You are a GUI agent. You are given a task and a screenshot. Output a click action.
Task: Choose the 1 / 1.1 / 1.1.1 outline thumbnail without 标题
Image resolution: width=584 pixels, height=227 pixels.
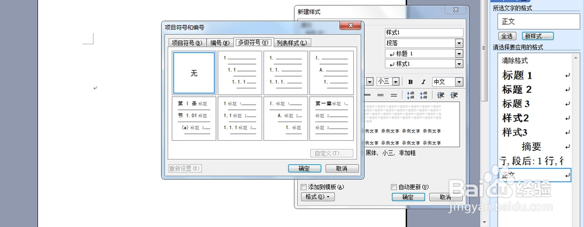point(239,73)
